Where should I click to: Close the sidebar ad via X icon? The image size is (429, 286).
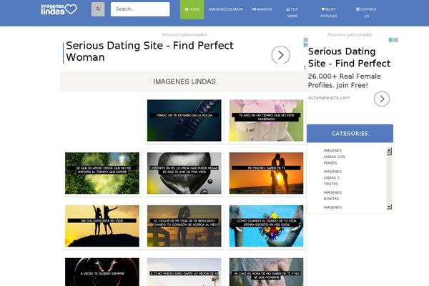395,40
